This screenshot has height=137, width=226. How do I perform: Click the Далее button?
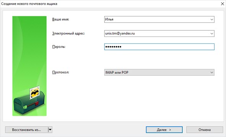164,130
